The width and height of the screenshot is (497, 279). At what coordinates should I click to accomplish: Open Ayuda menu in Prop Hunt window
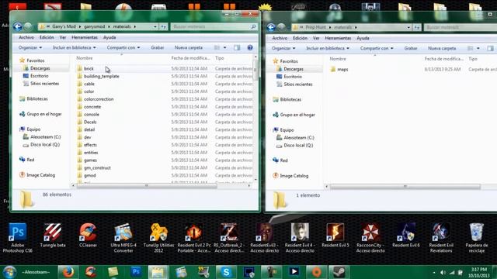click(x=363, y=38)
